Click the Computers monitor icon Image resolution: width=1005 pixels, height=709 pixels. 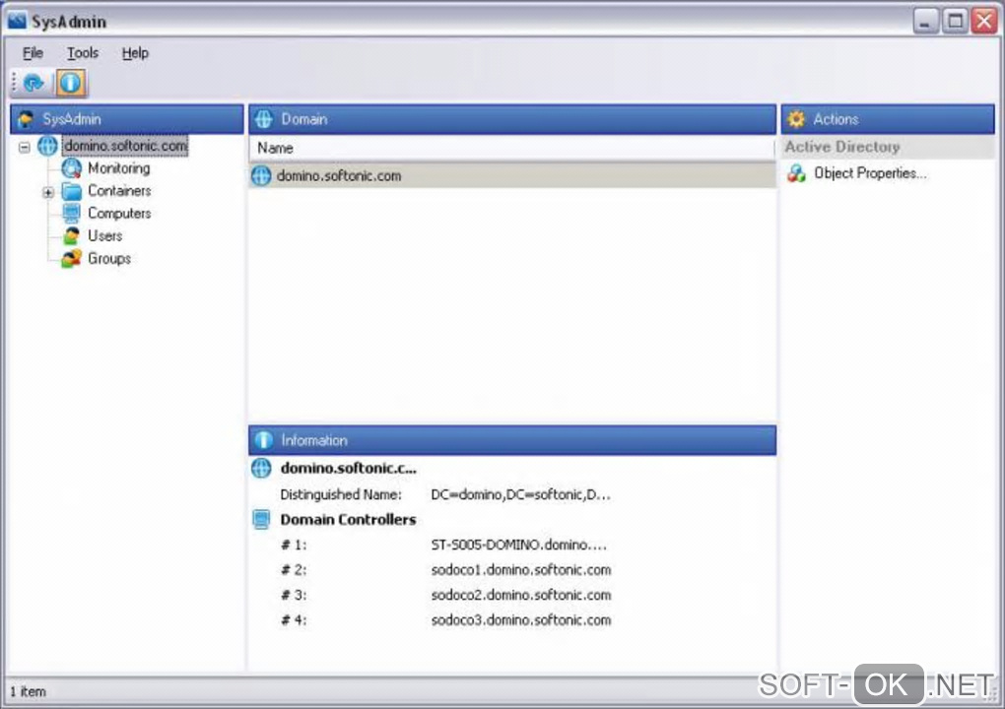tap(71, 214)
